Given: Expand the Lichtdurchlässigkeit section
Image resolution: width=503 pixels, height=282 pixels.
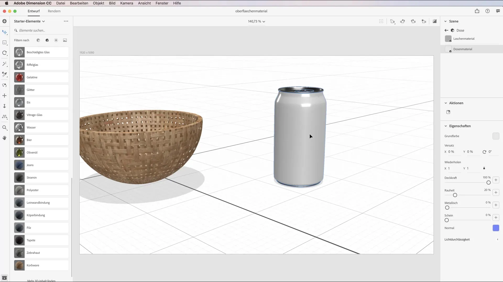Looking at the screenshot, I should tap(497, 239).
